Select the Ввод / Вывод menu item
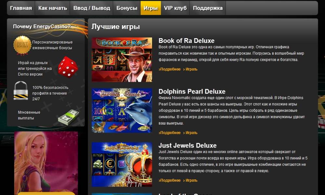 click(92, 8)
